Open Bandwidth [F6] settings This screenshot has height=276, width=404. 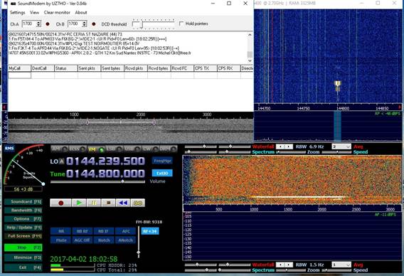23,211
